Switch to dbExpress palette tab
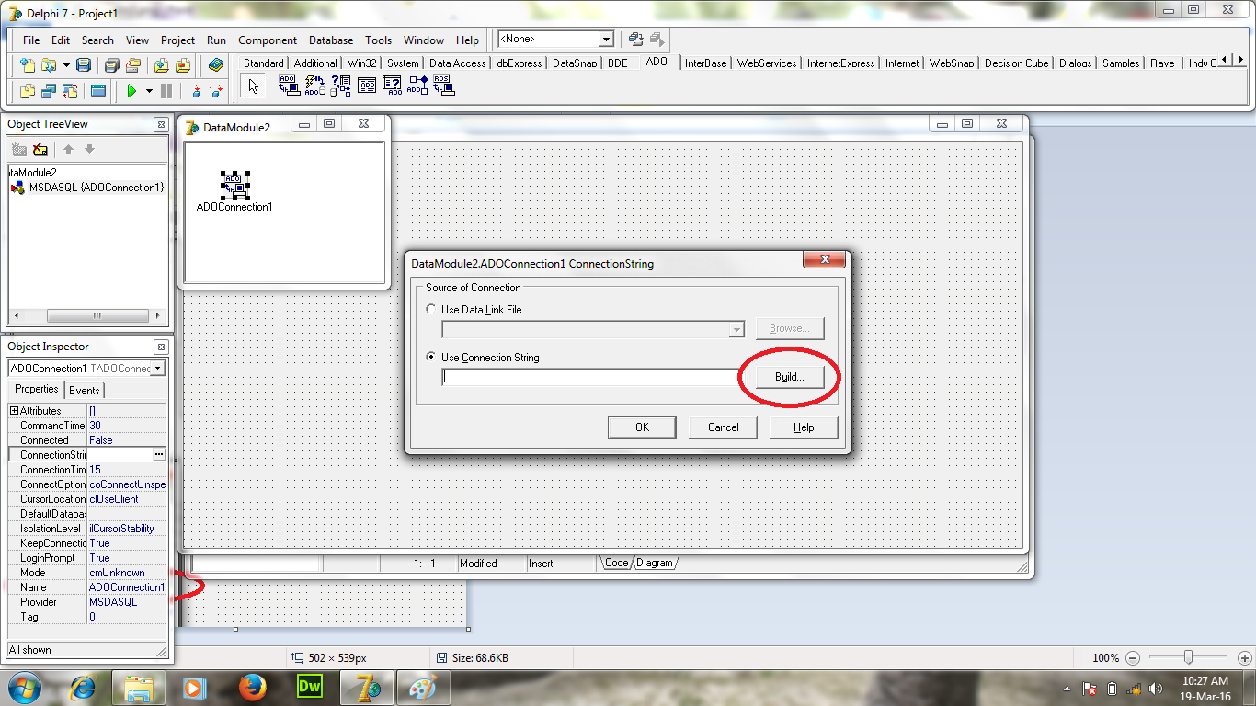The height and width of the screenshot is (706, 1256). 519,63
